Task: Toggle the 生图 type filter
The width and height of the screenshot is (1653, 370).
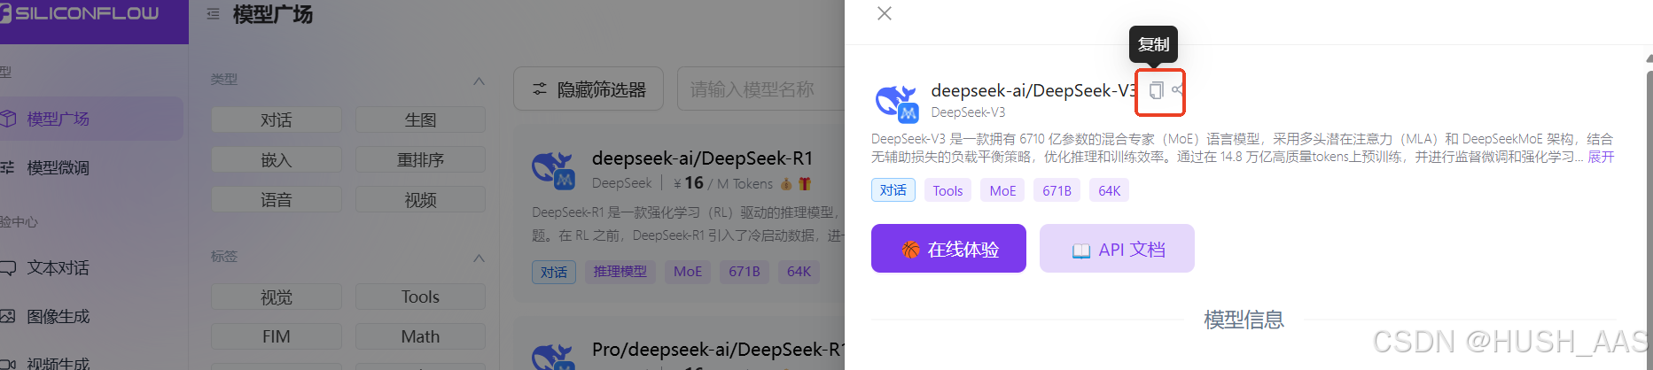Action: click(x=420, y=119)
